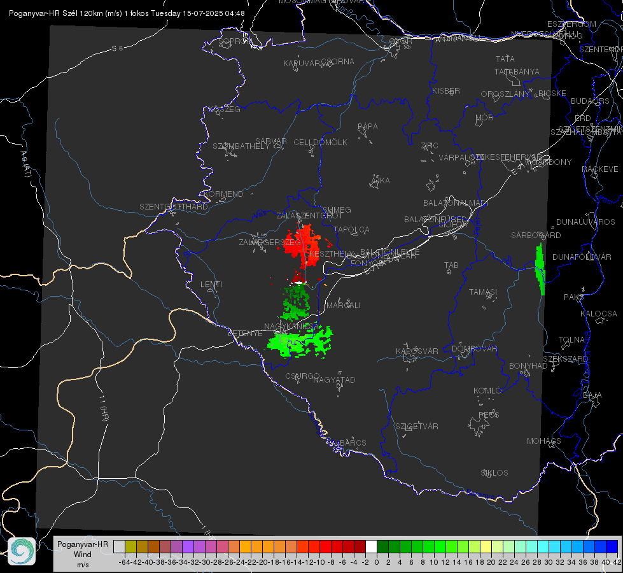Click the bright green echo below Nagykanizsa
The width and height of the screenshot is (623, 573).
point(300,342)
